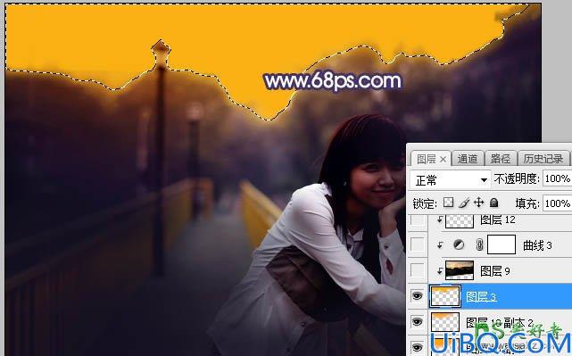Click the 不透明度 label
572x356 pixels.
pos(517,178)
